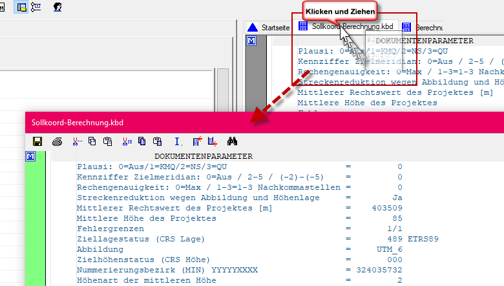Toggle the M marker in docked editor
Image resolution: width=504 pixels, height=286 pixels.
point(252,41)
